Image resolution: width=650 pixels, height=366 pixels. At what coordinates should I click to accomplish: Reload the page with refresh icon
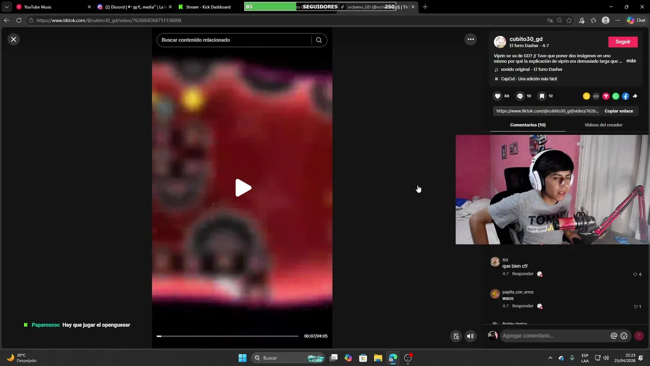click(x=19, y=20)
